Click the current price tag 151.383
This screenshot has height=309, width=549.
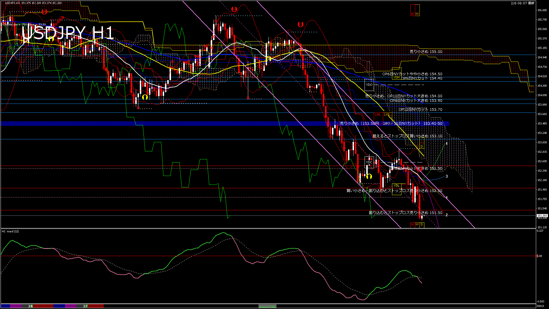click(x=542, y=216)
